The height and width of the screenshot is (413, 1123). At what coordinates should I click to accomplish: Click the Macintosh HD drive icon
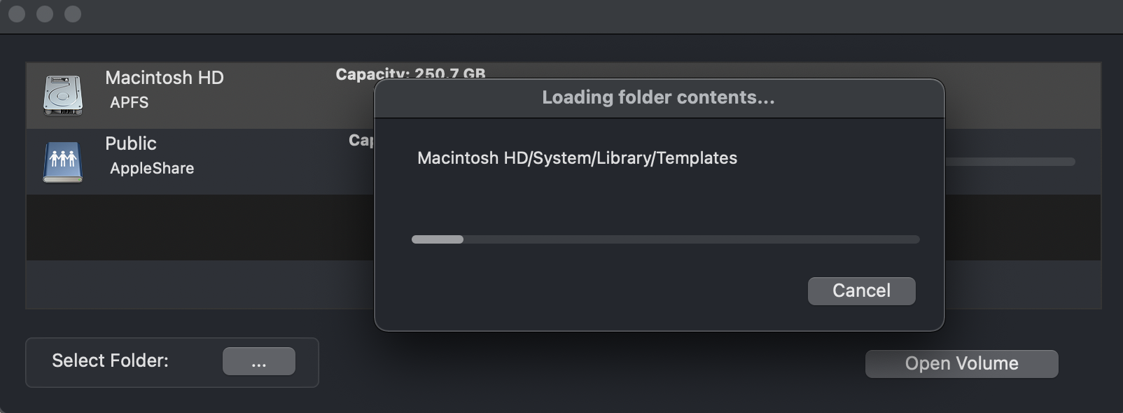pos(63,95)
